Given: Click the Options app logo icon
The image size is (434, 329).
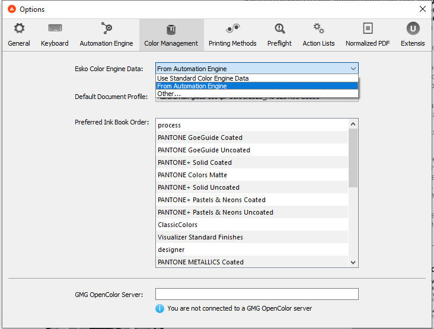Looking at the screenshot, I should pos(12,9).
